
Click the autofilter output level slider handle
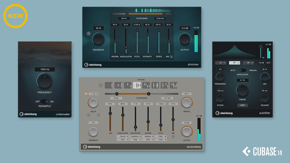pos(260,46)
